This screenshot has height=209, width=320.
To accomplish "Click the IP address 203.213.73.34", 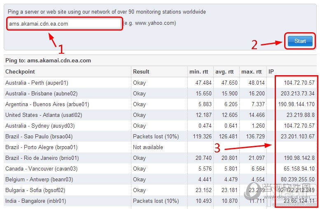I will [x=297, y=93].
